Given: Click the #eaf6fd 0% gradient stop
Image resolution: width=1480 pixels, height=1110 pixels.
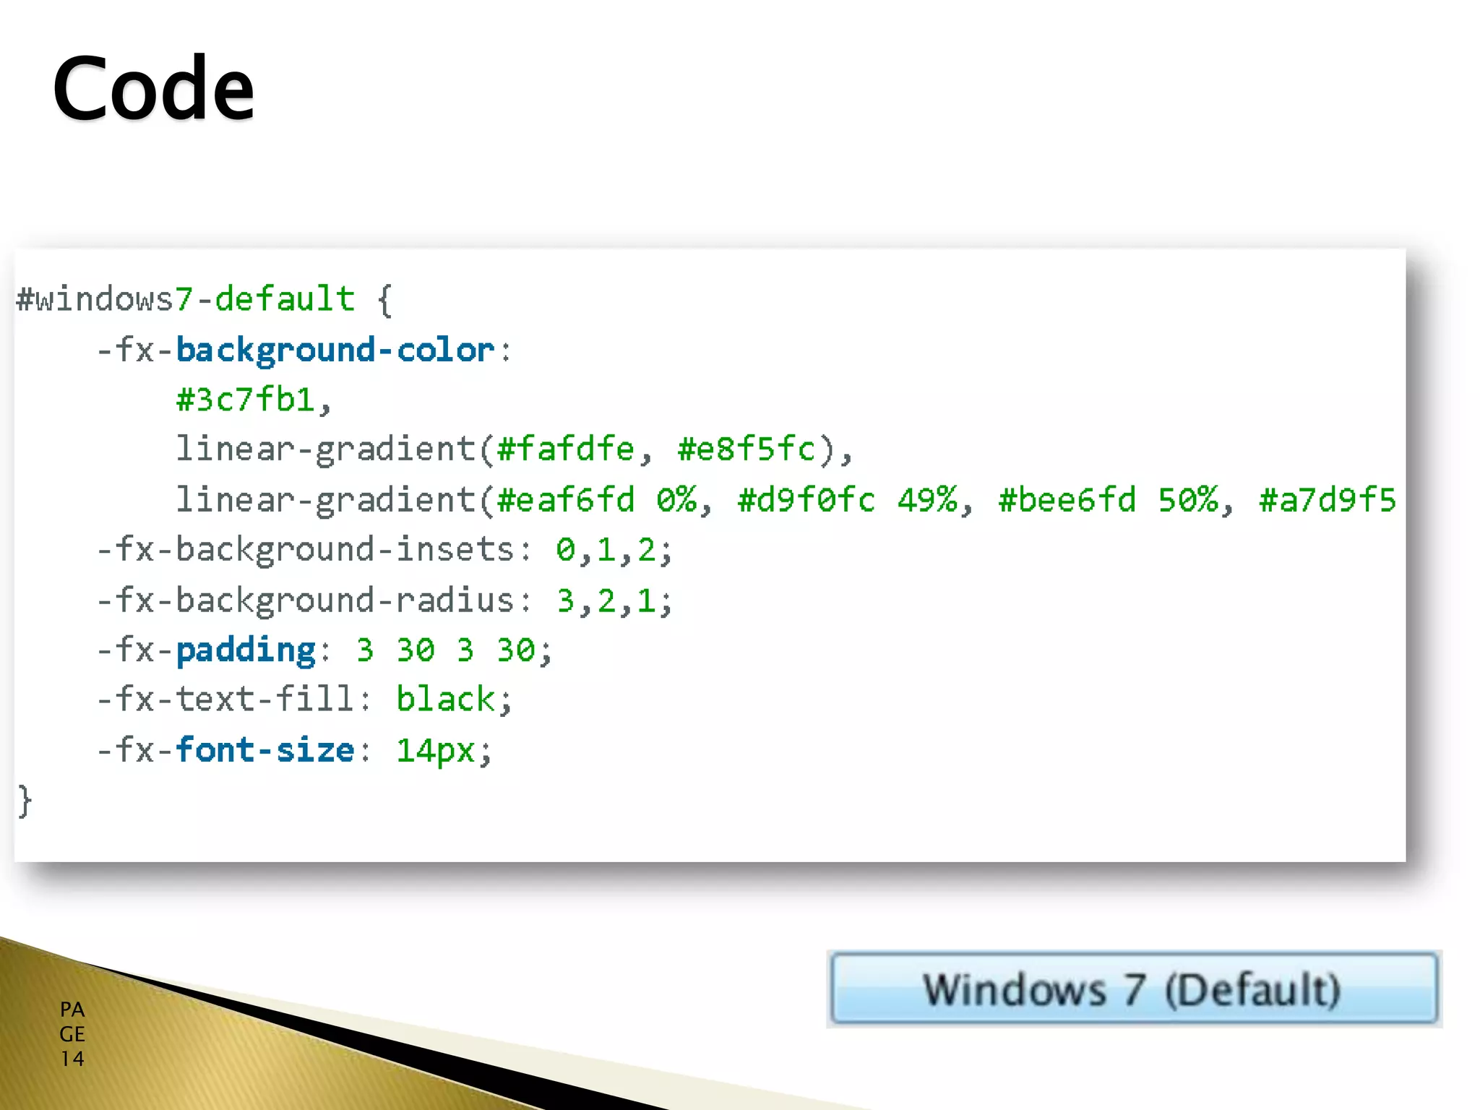Looking at the screenshot, I should pos(597,499).
